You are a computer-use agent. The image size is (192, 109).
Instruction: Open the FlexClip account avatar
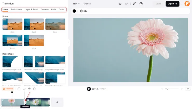click(187, 4)
